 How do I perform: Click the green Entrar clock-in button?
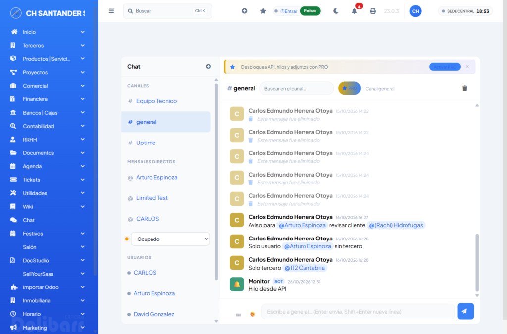(310, 11)
